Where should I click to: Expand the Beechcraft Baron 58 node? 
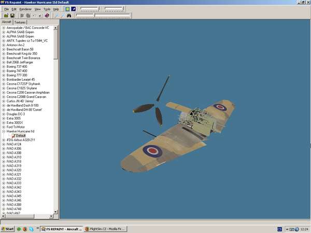pyautogui.click(x=4, y=49)
